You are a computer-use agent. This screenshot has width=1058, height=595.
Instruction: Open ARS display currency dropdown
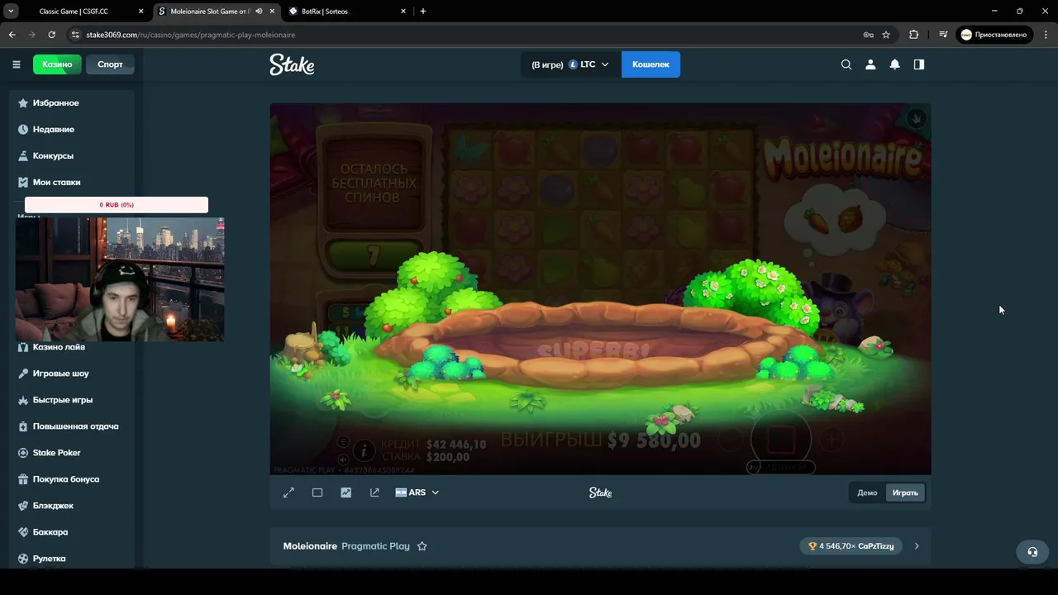[417, 493]
